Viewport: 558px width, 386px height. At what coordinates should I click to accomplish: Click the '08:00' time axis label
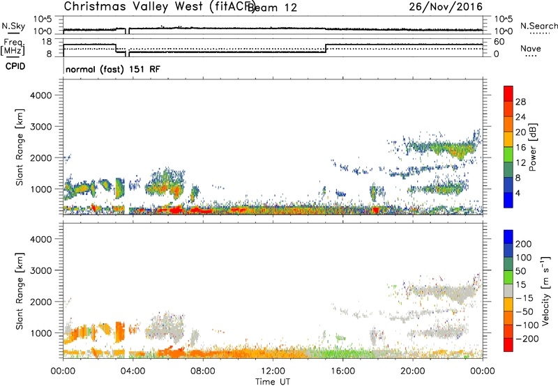tap(203, 371)
